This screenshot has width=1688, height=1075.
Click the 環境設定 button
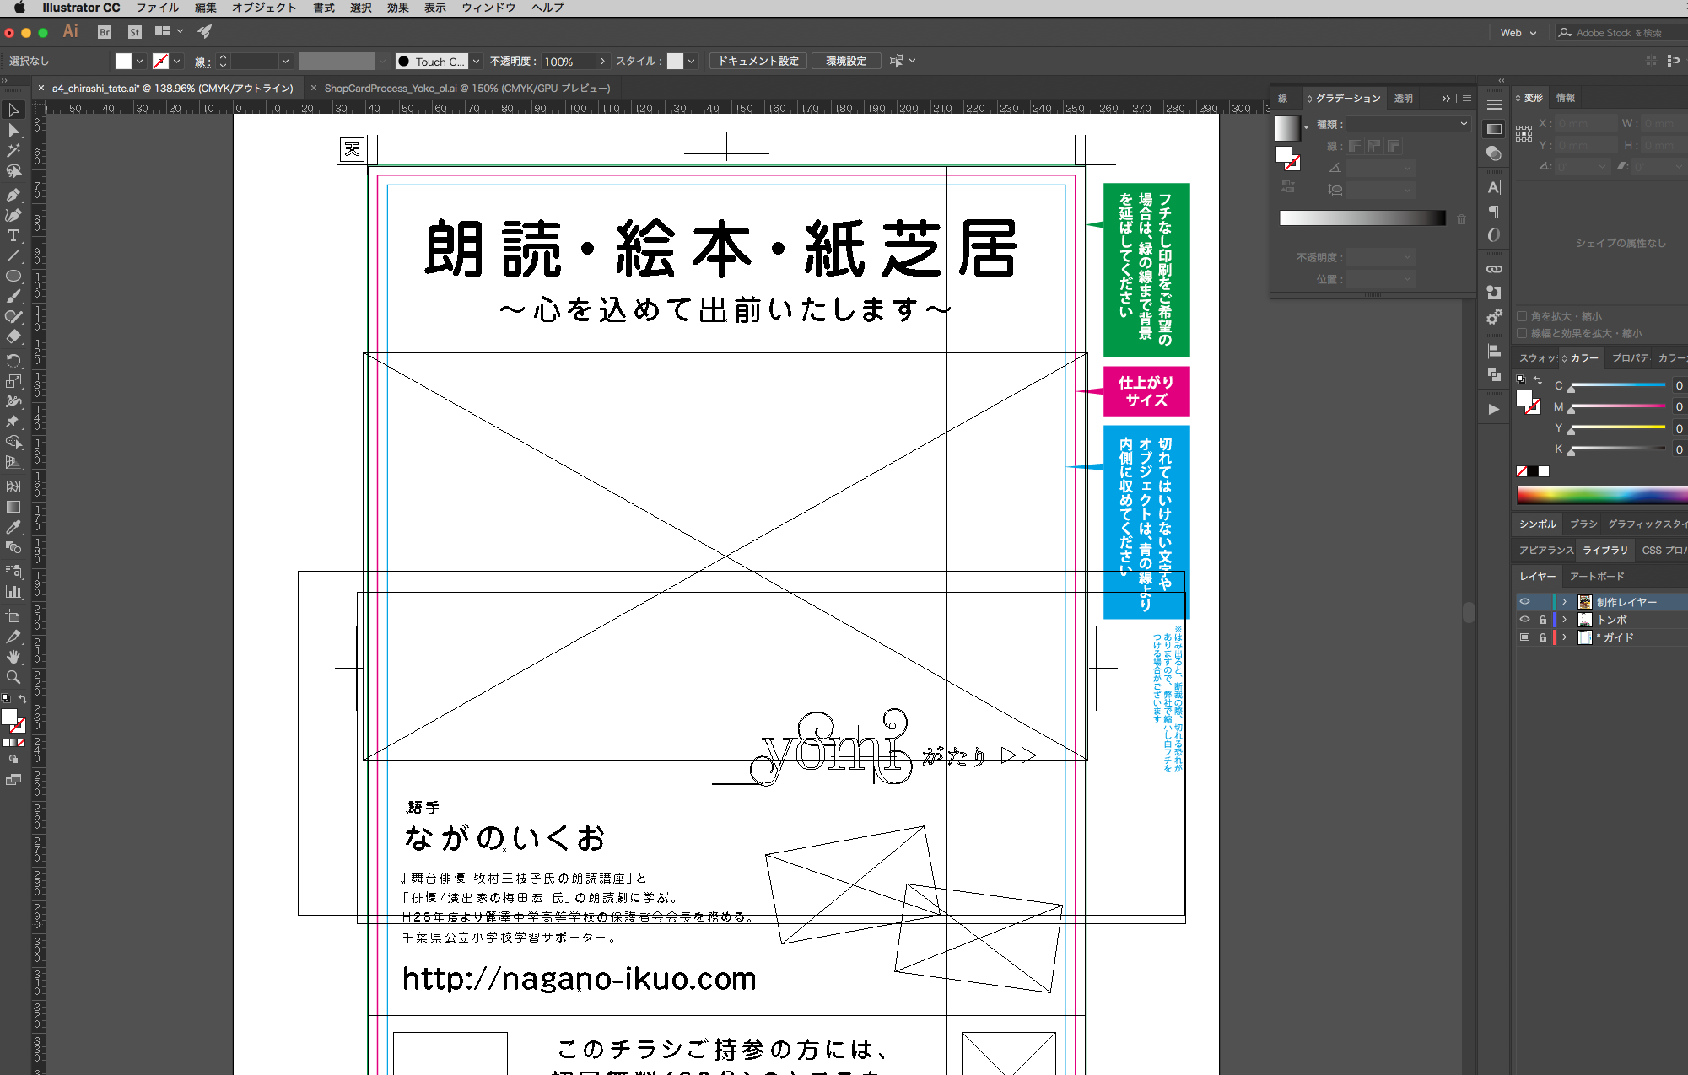pyautogui.click(x=845, y=61)
